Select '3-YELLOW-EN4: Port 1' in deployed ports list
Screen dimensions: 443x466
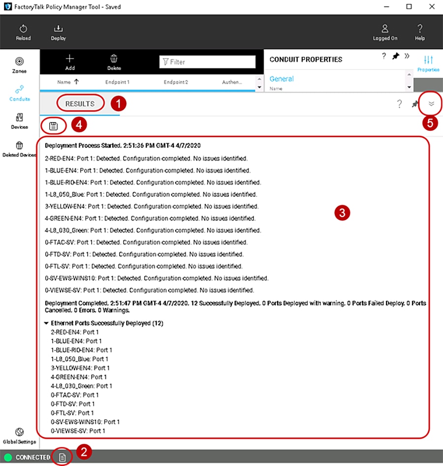(80, 368)
